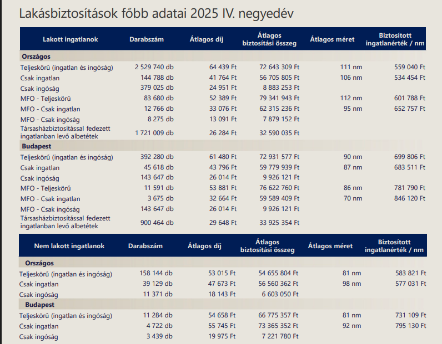Viewport: 442px width, 344px height.
Task: Select the value '64 439 Ft'
Action: [223, 67]
